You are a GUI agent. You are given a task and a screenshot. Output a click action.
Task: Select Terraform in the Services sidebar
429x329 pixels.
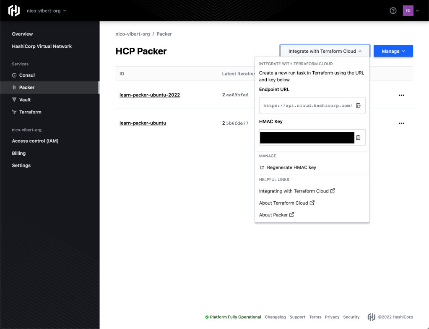click(x=30, y=112)
